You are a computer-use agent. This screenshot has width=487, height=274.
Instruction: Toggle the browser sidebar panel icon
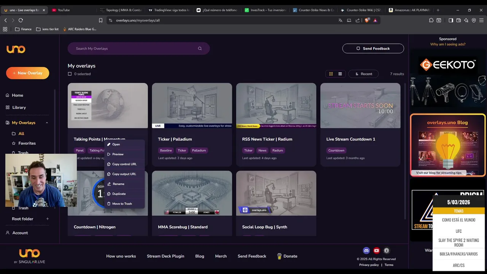(451, 20)
